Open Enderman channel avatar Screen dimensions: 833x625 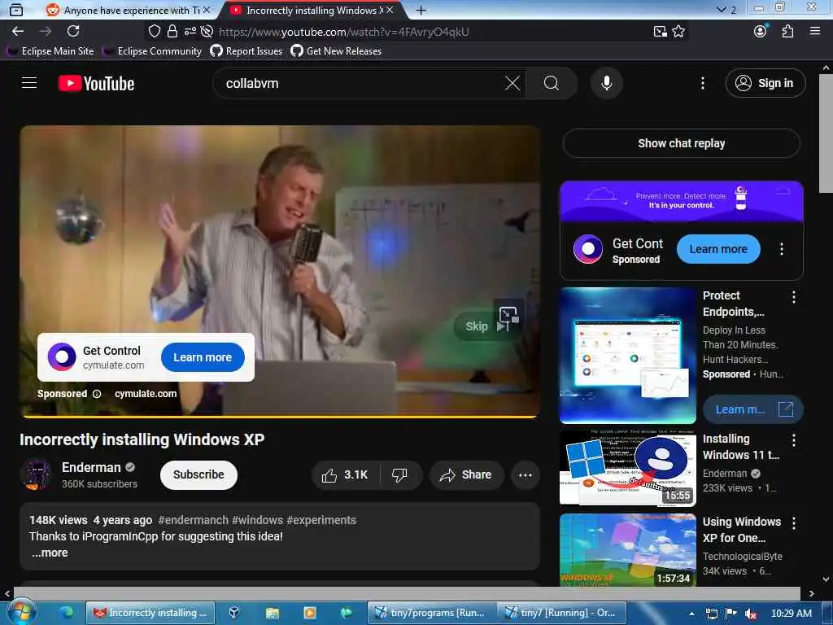[x=36, y=474]
